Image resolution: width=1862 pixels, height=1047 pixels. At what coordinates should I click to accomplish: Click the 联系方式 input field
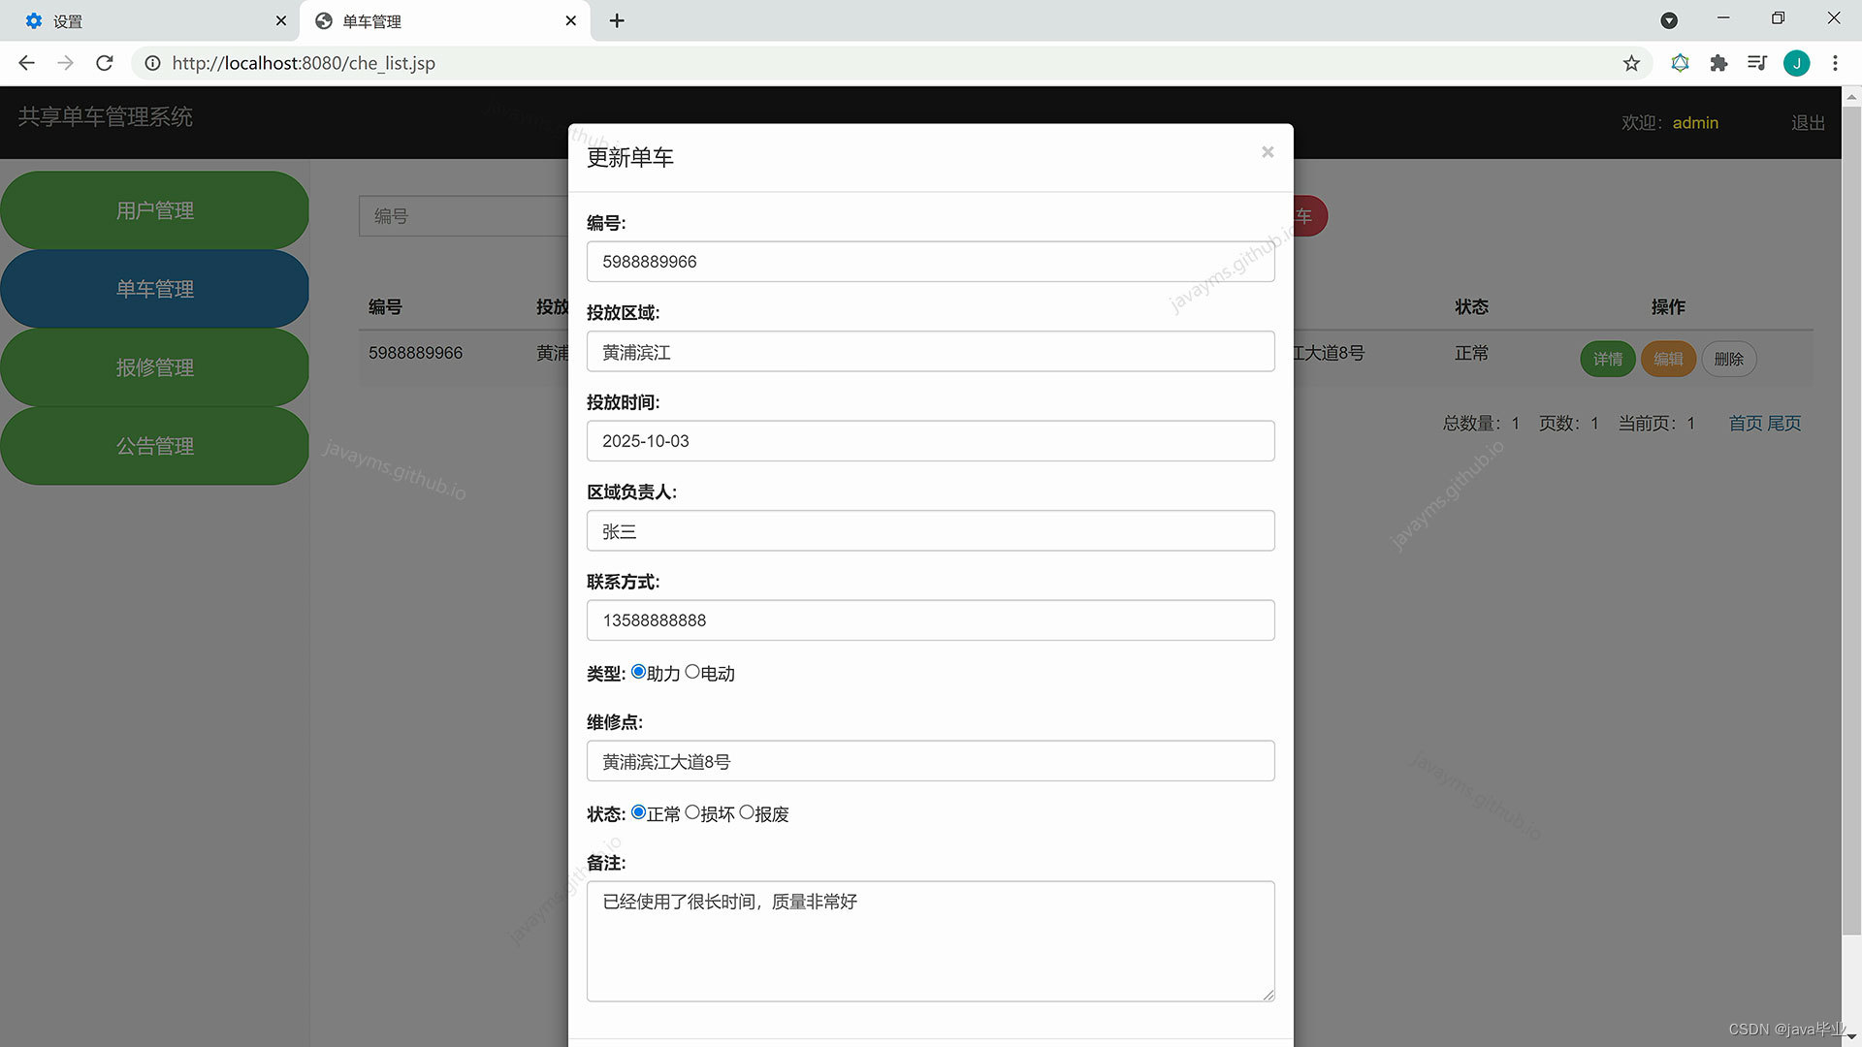pyautogui.click(x=930, y=620)
